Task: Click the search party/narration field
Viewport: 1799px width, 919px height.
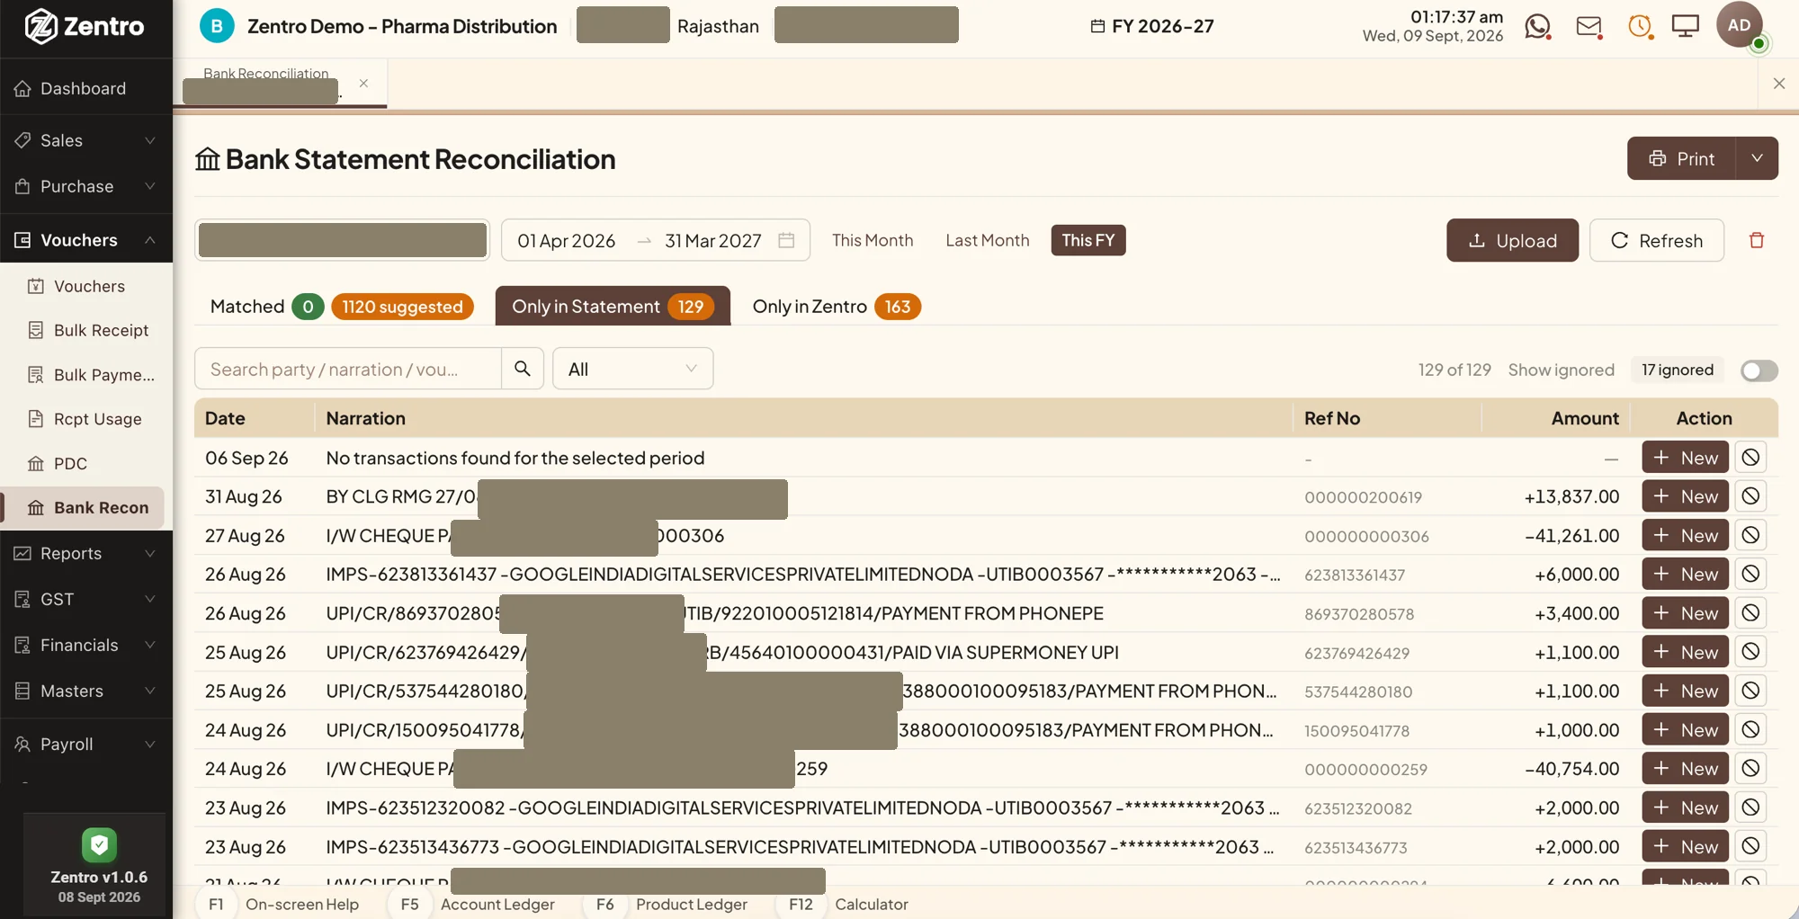Action: [x=348, y=369]
